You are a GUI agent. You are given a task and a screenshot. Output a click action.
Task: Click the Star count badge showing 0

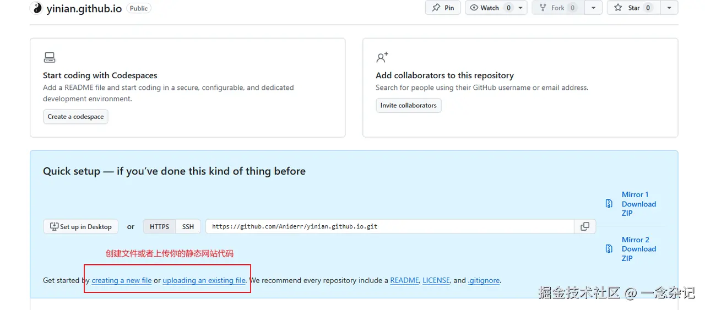(x=648, y=8)
